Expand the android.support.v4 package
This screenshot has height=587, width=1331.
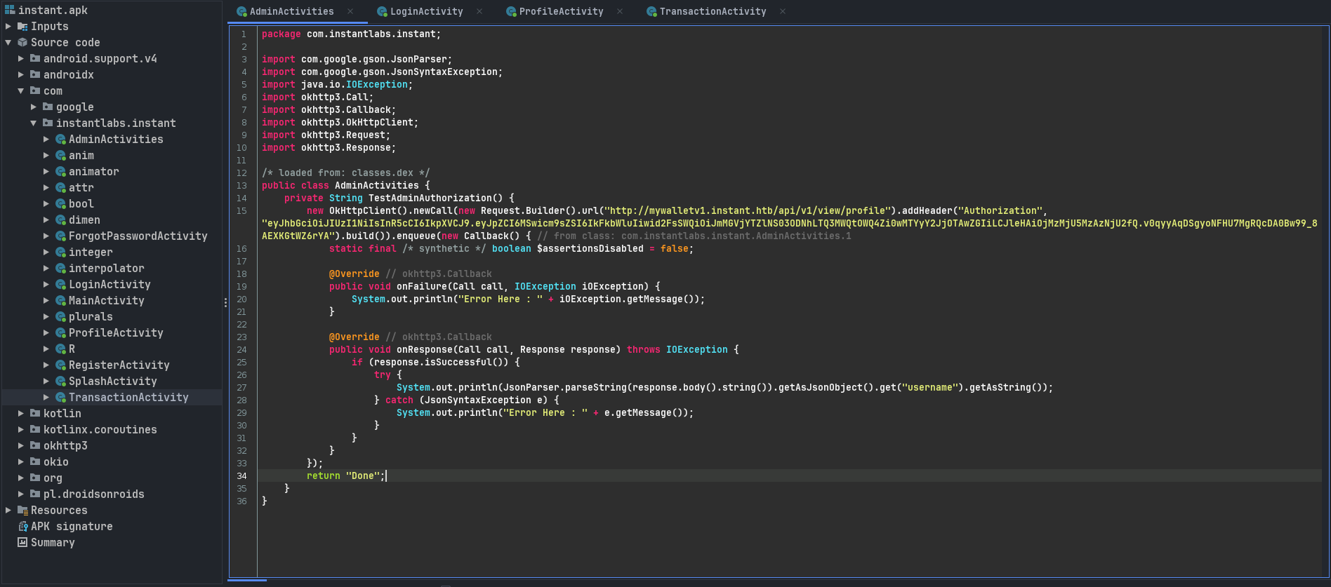click(x=21, y=59)
